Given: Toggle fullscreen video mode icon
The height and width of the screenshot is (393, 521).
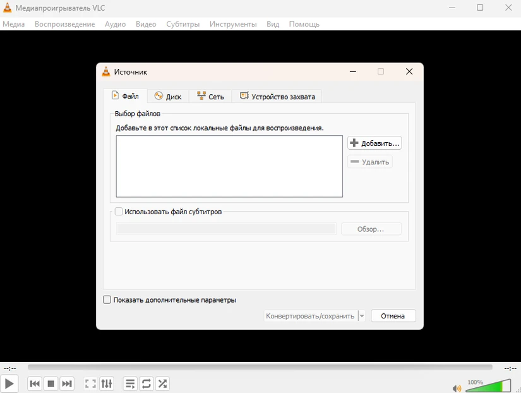Looking at the screenshot, I should tap(90, 384).
